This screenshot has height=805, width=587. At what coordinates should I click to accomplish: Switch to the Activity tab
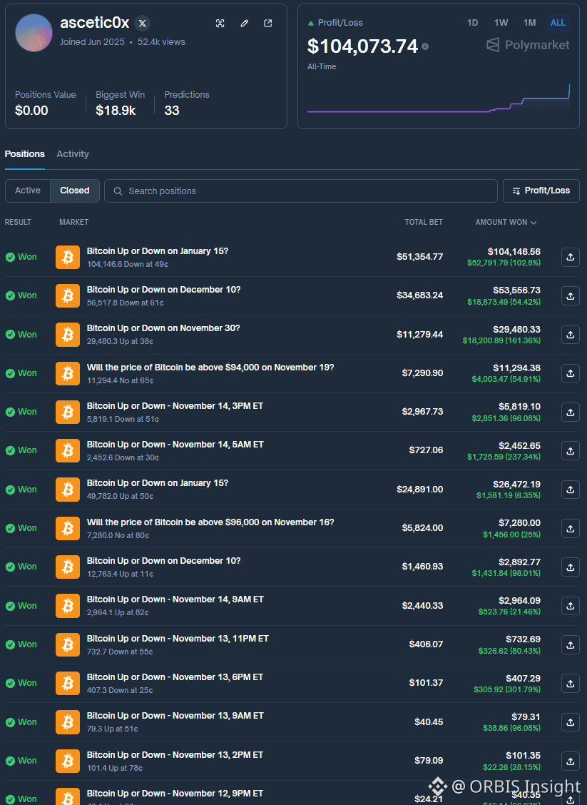pos(72,153)
